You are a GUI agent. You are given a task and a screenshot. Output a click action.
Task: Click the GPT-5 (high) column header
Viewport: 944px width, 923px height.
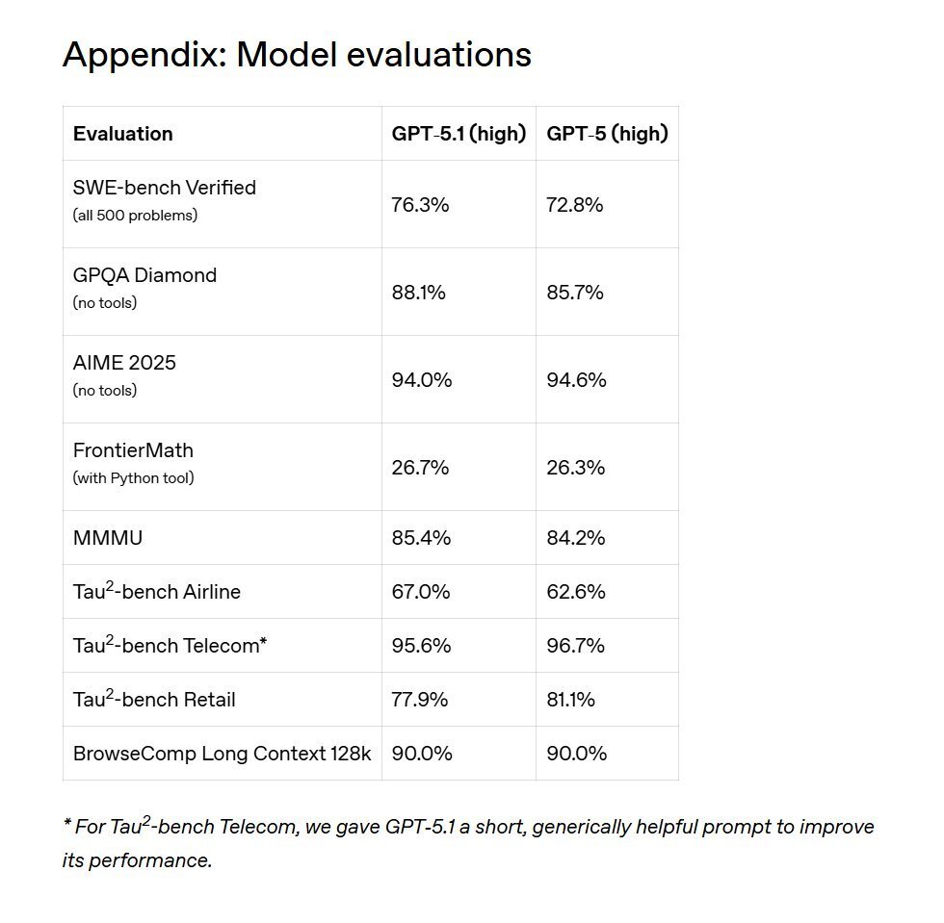(607, 134)
